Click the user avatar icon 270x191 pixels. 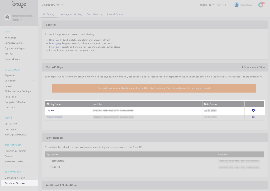coord(237,5)
